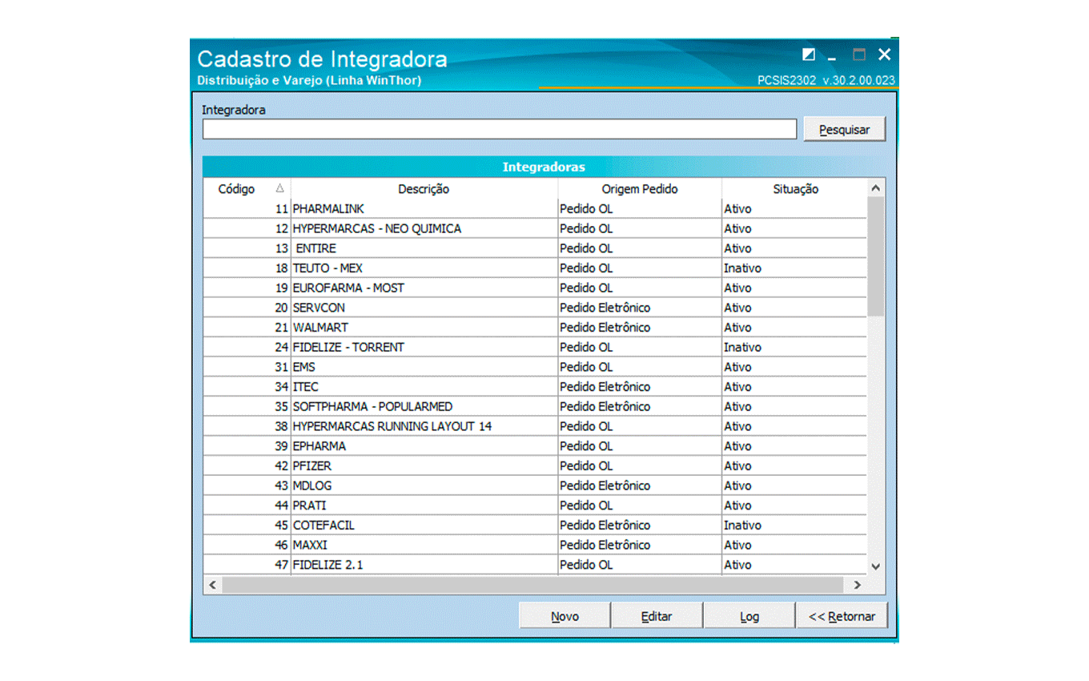This screenshot has width=1089, height=681.
Task: Click Inativo status in COTEFACIL row
Action: point(742,526)
